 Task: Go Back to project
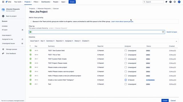coord(11,16)
